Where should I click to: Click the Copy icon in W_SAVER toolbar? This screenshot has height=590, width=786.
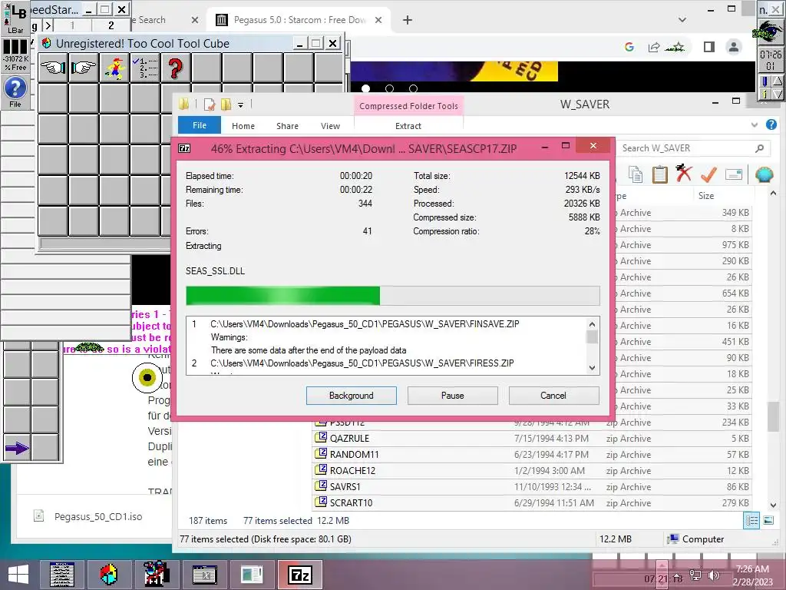pyautogui.click(x=635, y=174)
